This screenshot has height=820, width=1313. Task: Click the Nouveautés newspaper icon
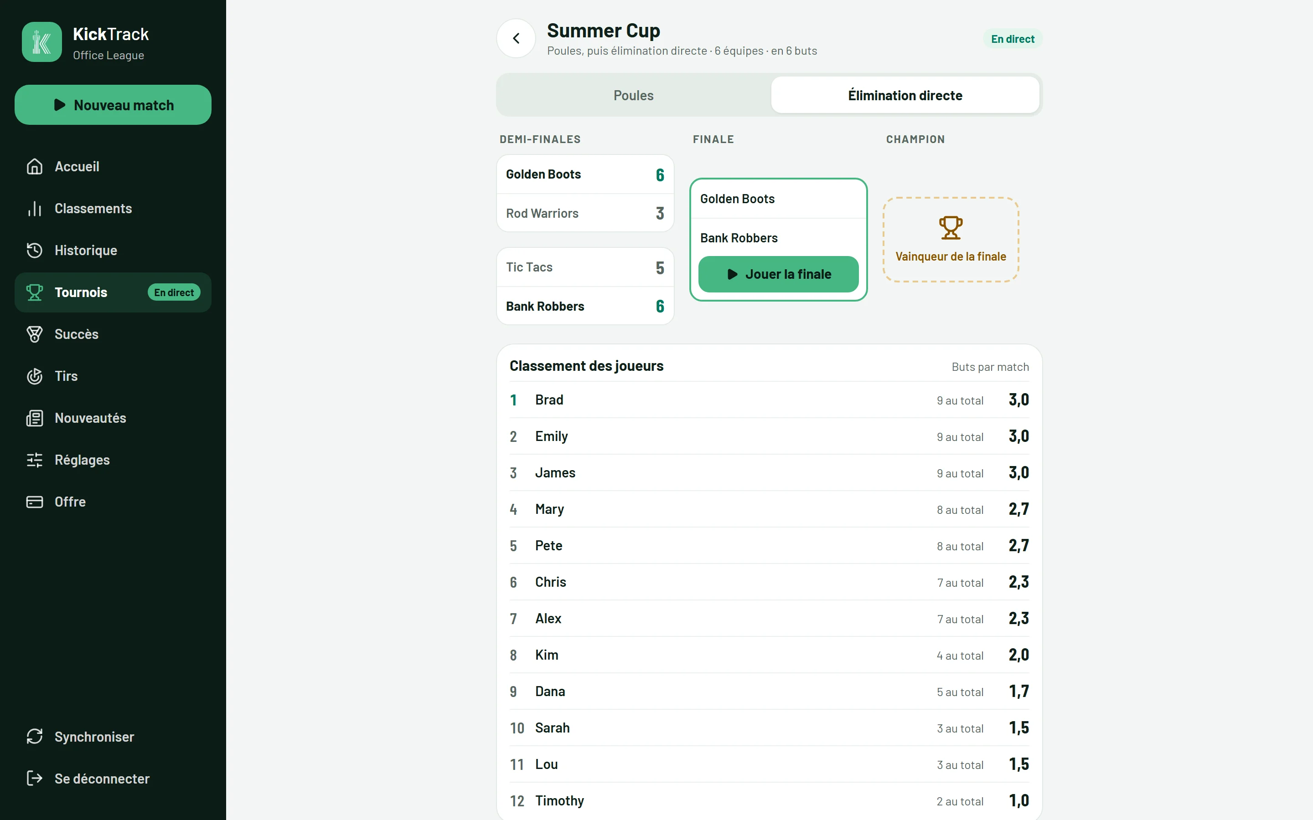pyautogui.click(x=35, y=418)
